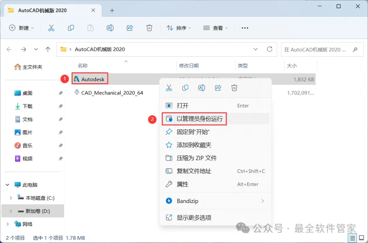Go forward with the forward arrow

(23, 49)
